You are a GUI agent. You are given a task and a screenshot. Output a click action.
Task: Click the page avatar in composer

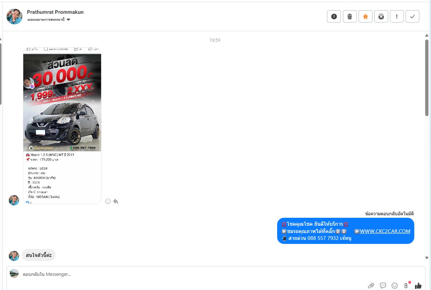pos(14,274)
